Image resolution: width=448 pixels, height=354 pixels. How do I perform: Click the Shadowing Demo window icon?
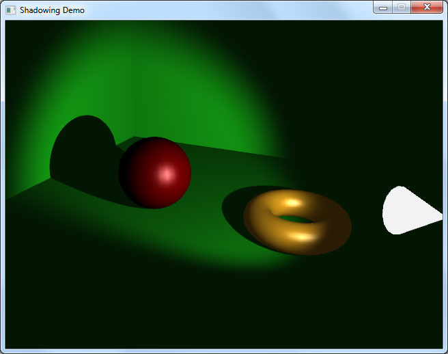click(10, 10)
